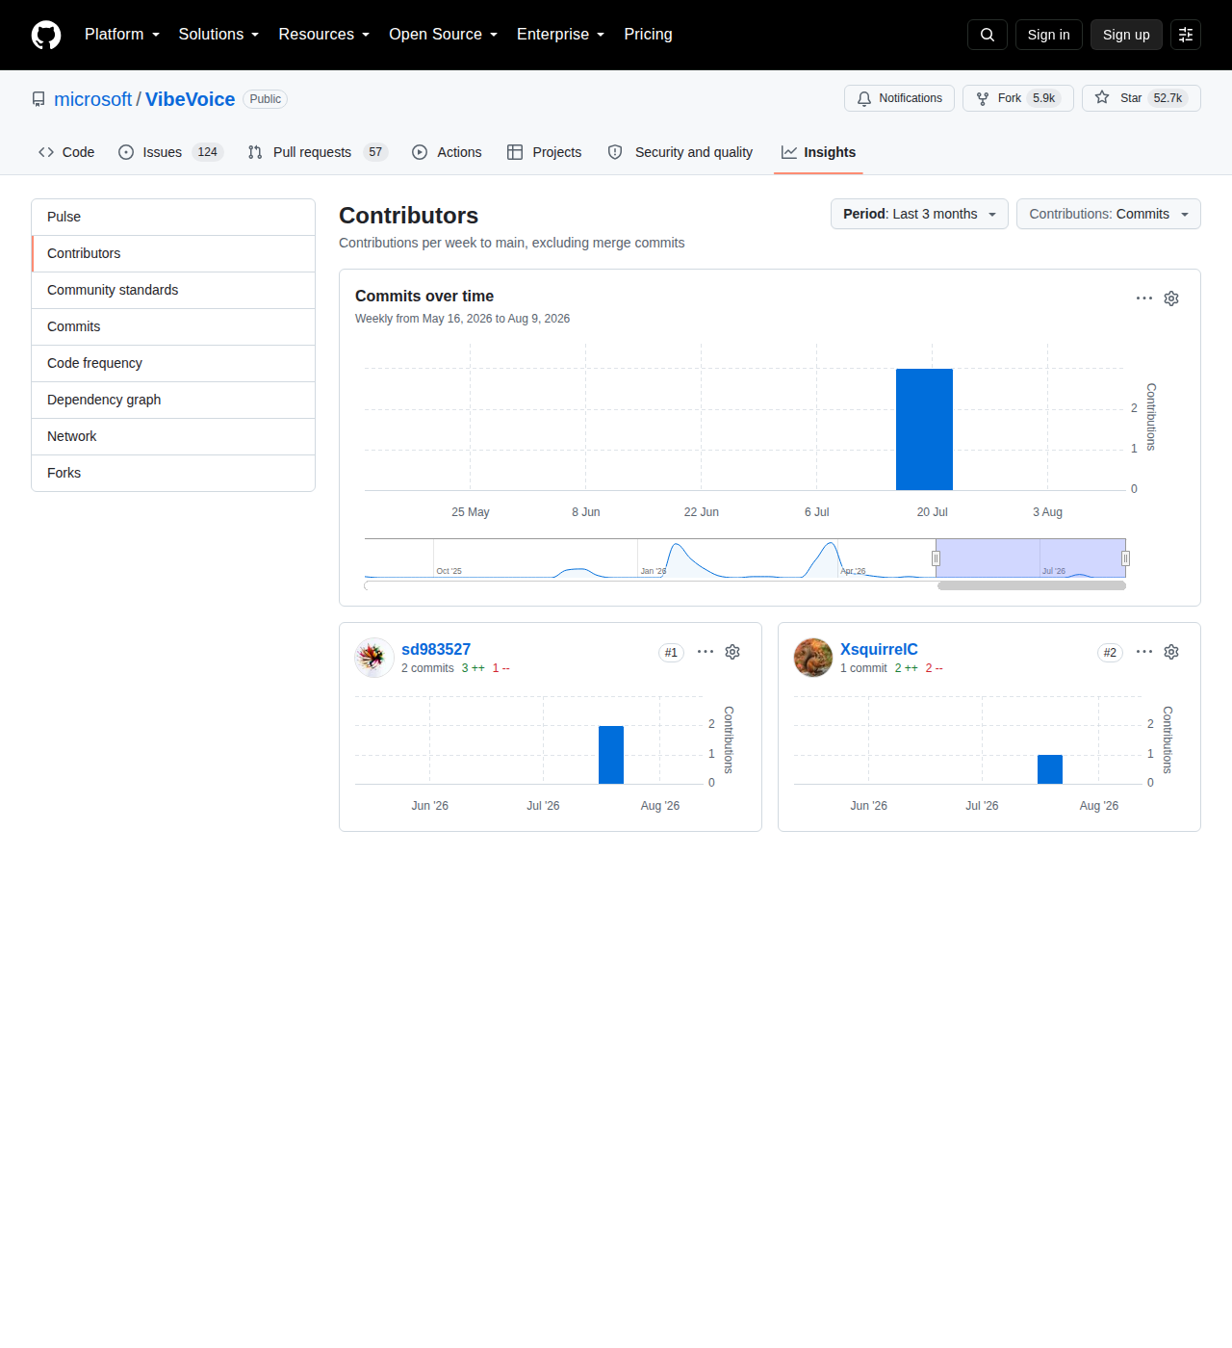Click the GitHub logo icon

click(x=46, y=35)
